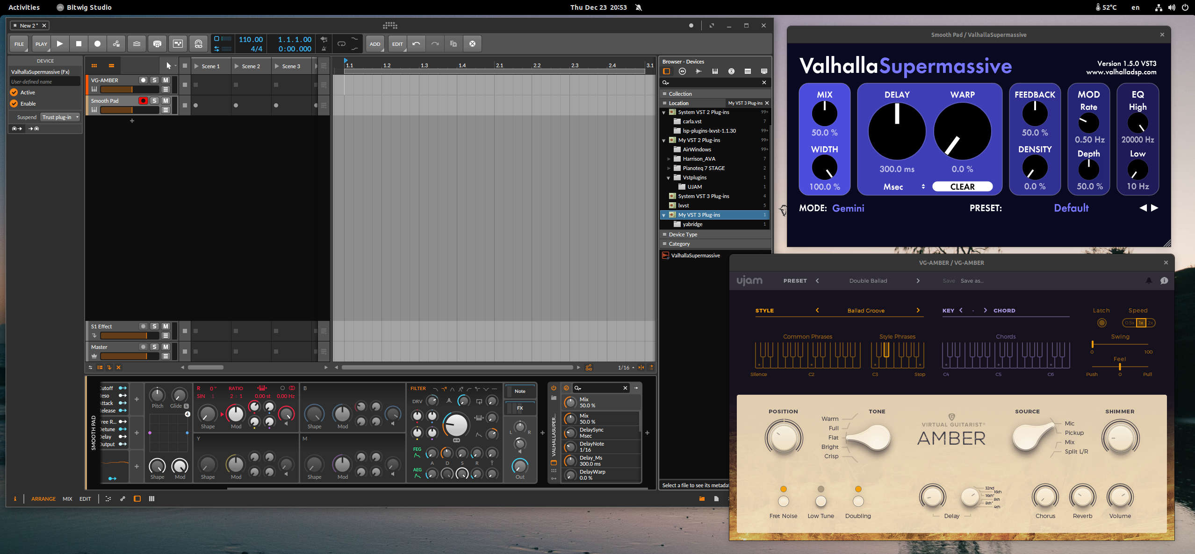Screen dimensions: 1195x554
Task: Open Music disc tab icon in Browser
Action: point(731,71)
